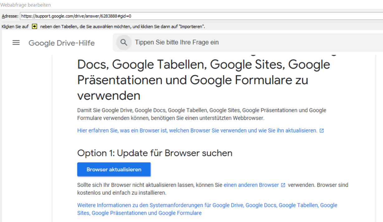Click the 'Browser aktualisieren' button

tap(114, 170)
